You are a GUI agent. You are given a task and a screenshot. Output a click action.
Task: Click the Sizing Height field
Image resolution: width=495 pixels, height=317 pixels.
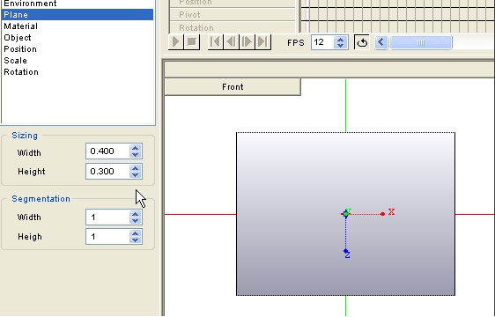coord(107,172)
